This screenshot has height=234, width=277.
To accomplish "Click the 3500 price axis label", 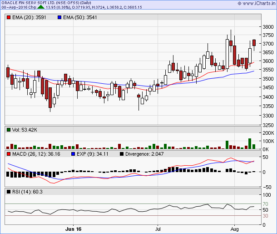I will 268,79.
